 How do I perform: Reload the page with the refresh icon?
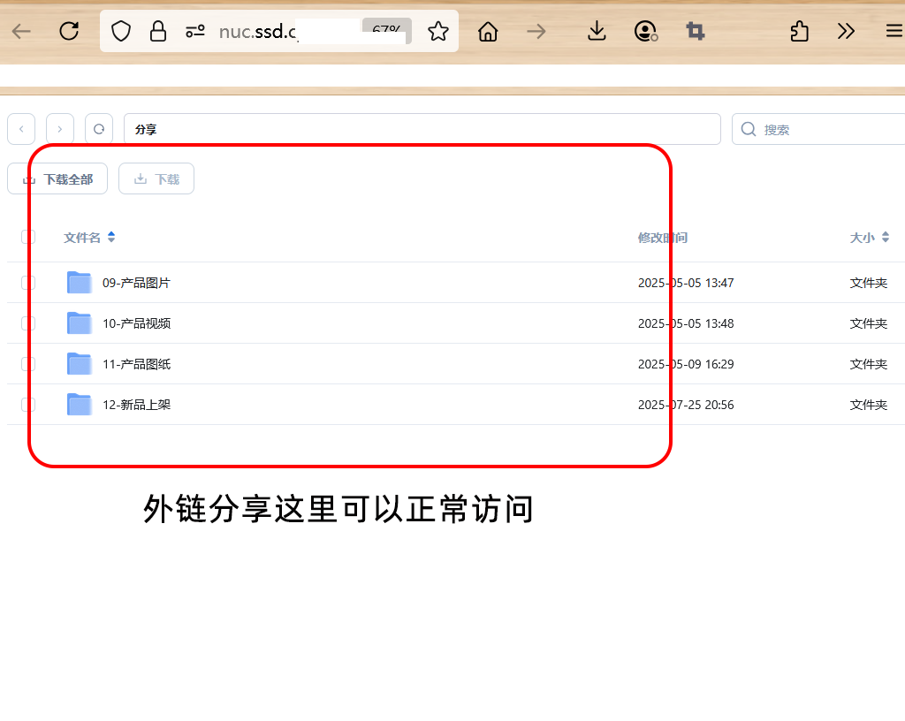[x=69, y=31]
